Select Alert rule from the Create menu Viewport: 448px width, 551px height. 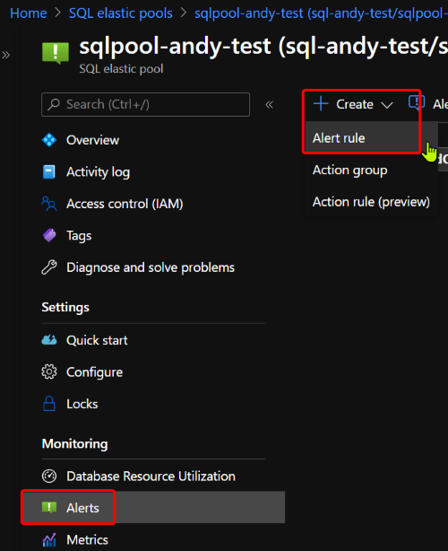[371, 138]
